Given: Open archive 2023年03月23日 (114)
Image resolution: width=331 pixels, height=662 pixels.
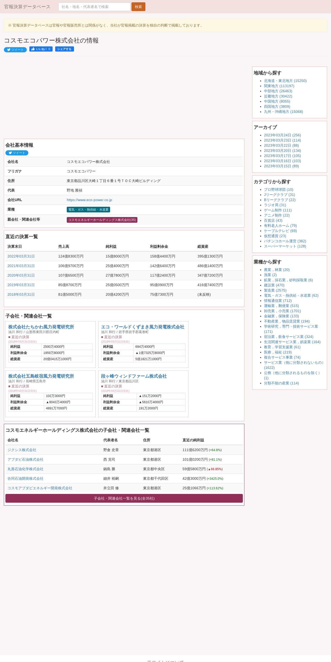Looking at the screenshot, I should (282, 140).
